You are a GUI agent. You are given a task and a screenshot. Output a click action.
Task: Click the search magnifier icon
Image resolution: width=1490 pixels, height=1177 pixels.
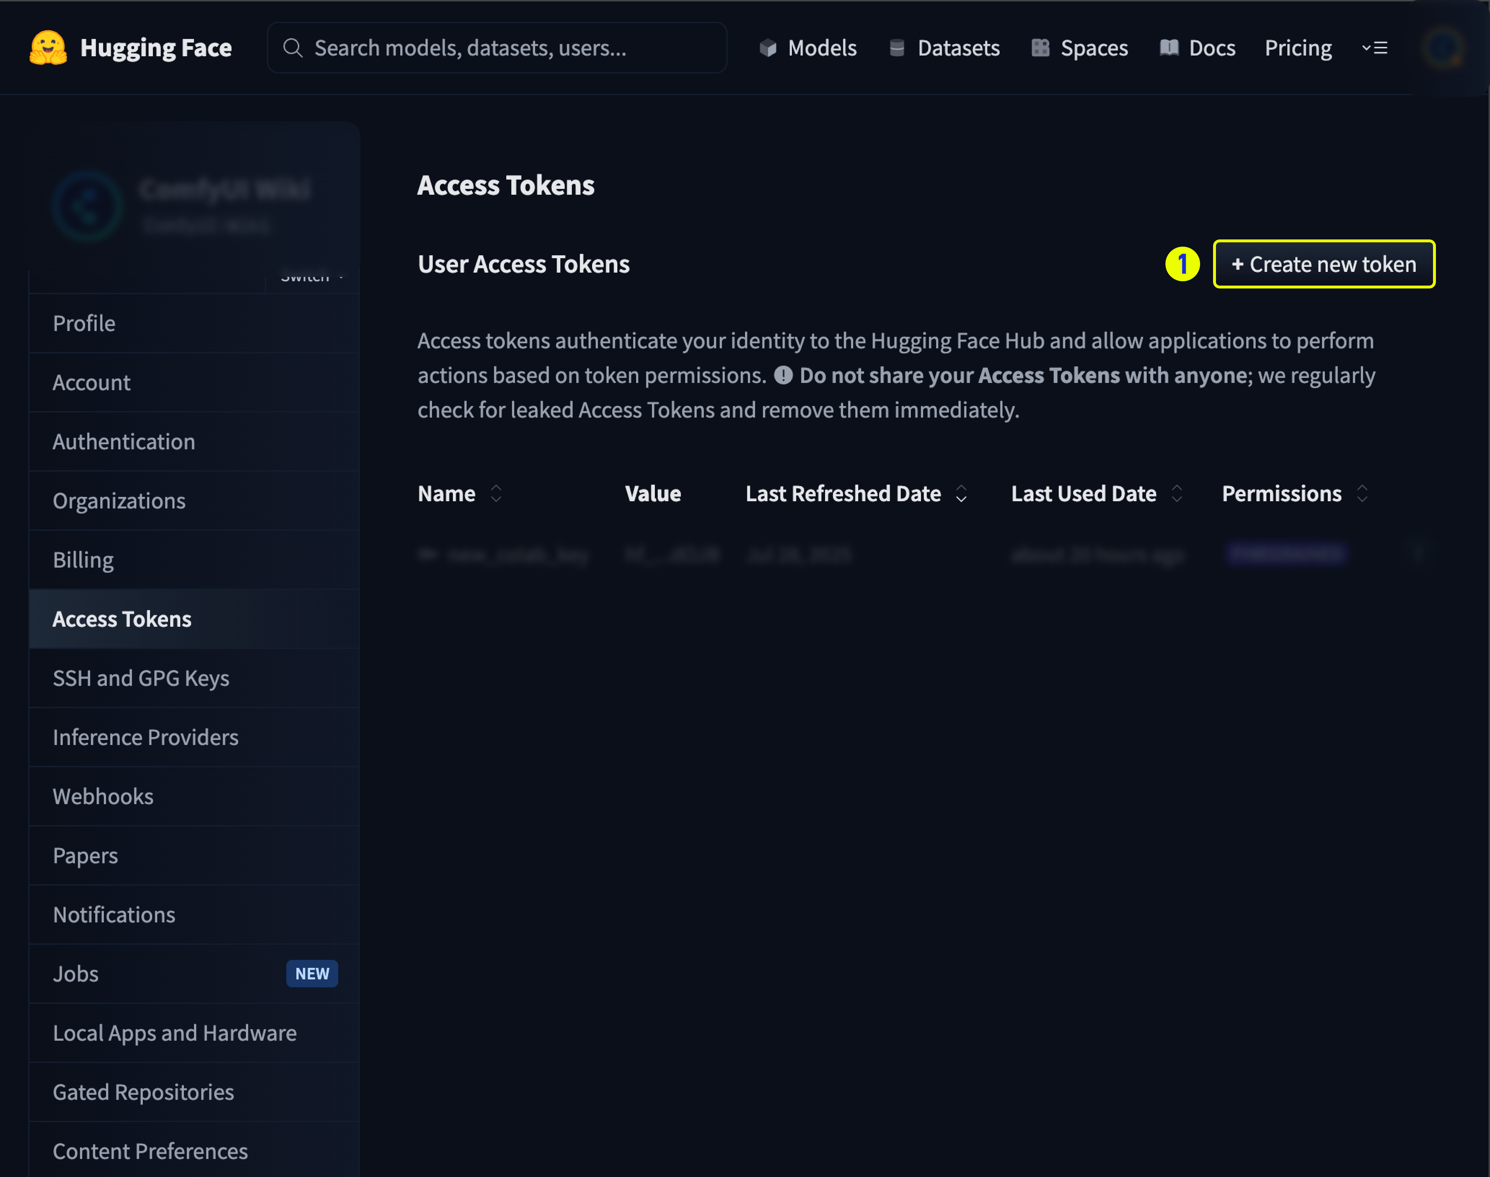coord(293,48)
